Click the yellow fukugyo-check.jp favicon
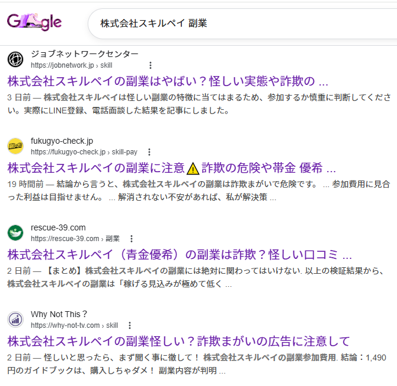This screenshot has width=397, height=386. [x=15, y=146]
